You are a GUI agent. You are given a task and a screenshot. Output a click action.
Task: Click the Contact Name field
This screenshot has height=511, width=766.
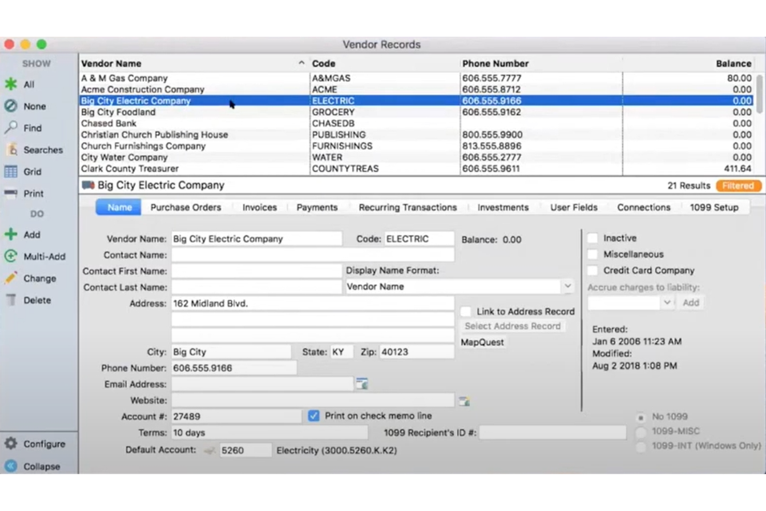tap(313, 255)
